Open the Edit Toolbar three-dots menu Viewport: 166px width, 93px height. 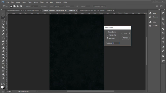(x=3, y=81)
